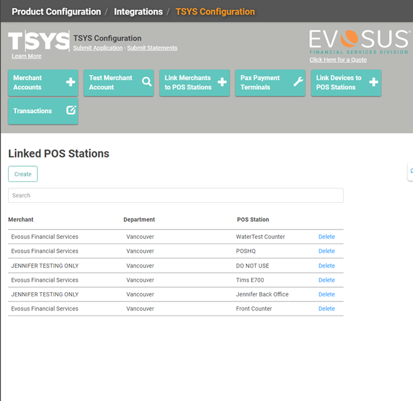Delete the WaterTest Counter station link
The image size is (413, 401).
[x=326, y=237]
